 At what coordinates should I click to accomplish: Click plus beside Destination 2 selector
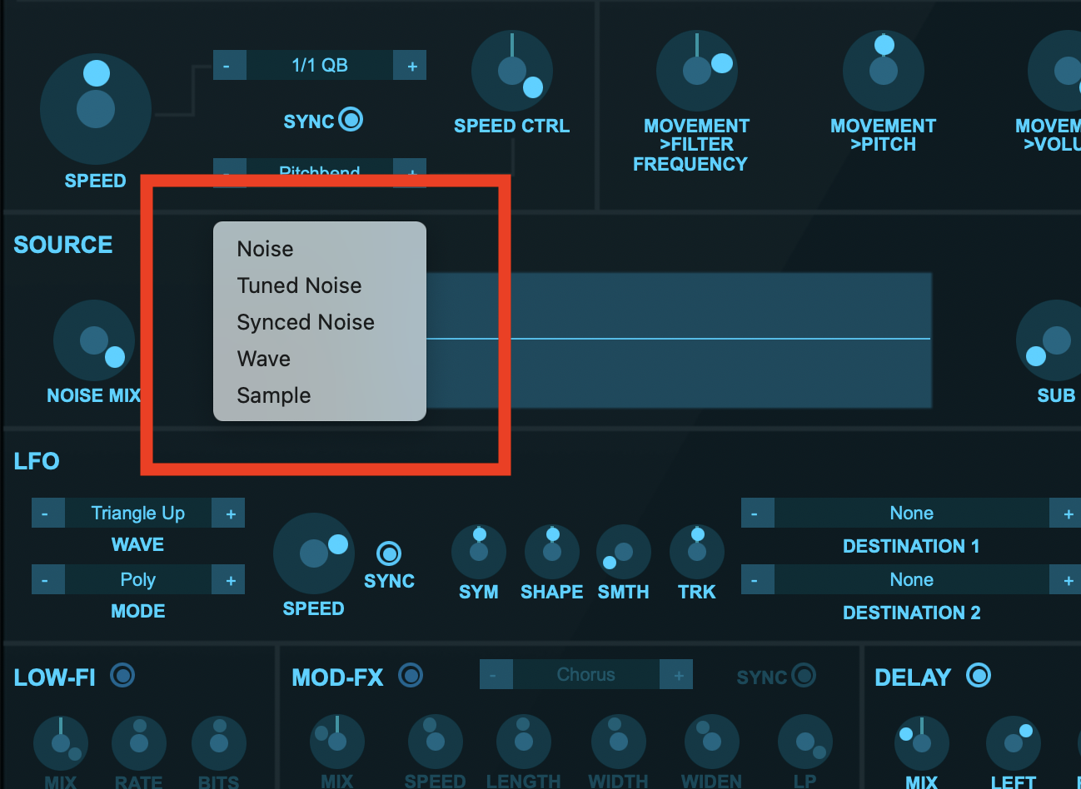[x=1068, y=580]
